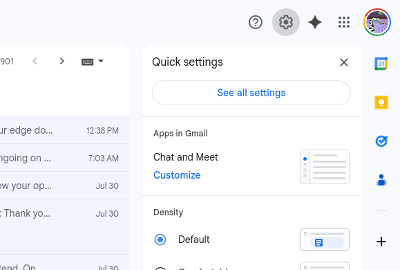Open Google Tasks side panel
This screenshot has width=400, height=270.
381,141
